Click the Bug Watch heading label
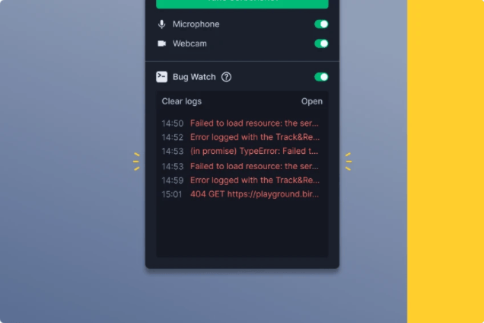Image resolution: width=484 pixels, height=323 pixels. 194,77
